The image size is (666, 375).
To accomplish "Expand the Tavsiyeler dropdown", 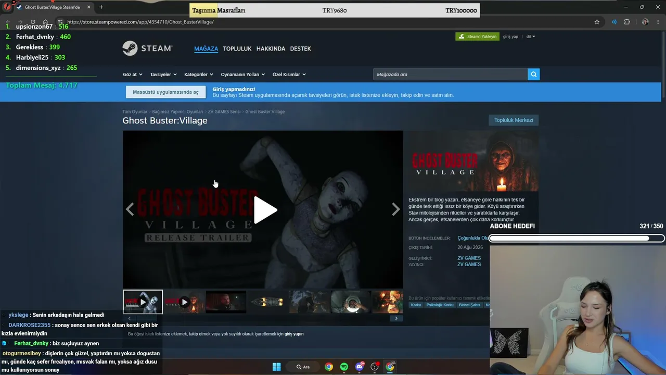I will point(163,74).
